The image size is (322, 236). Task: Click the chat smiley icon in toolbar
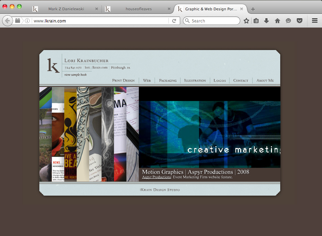click(288, 21)
